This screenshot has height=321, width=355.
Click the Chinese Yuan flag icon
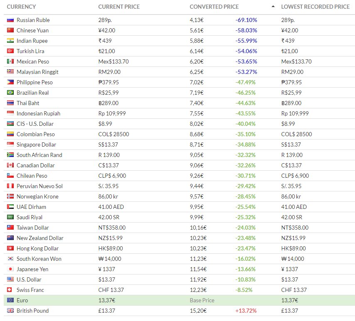(10, 31)
